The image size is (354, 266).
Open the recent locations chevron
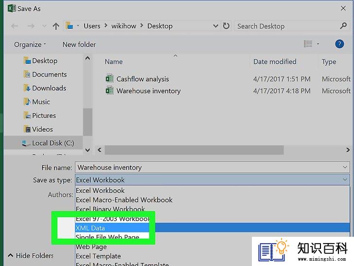point(44,26)
